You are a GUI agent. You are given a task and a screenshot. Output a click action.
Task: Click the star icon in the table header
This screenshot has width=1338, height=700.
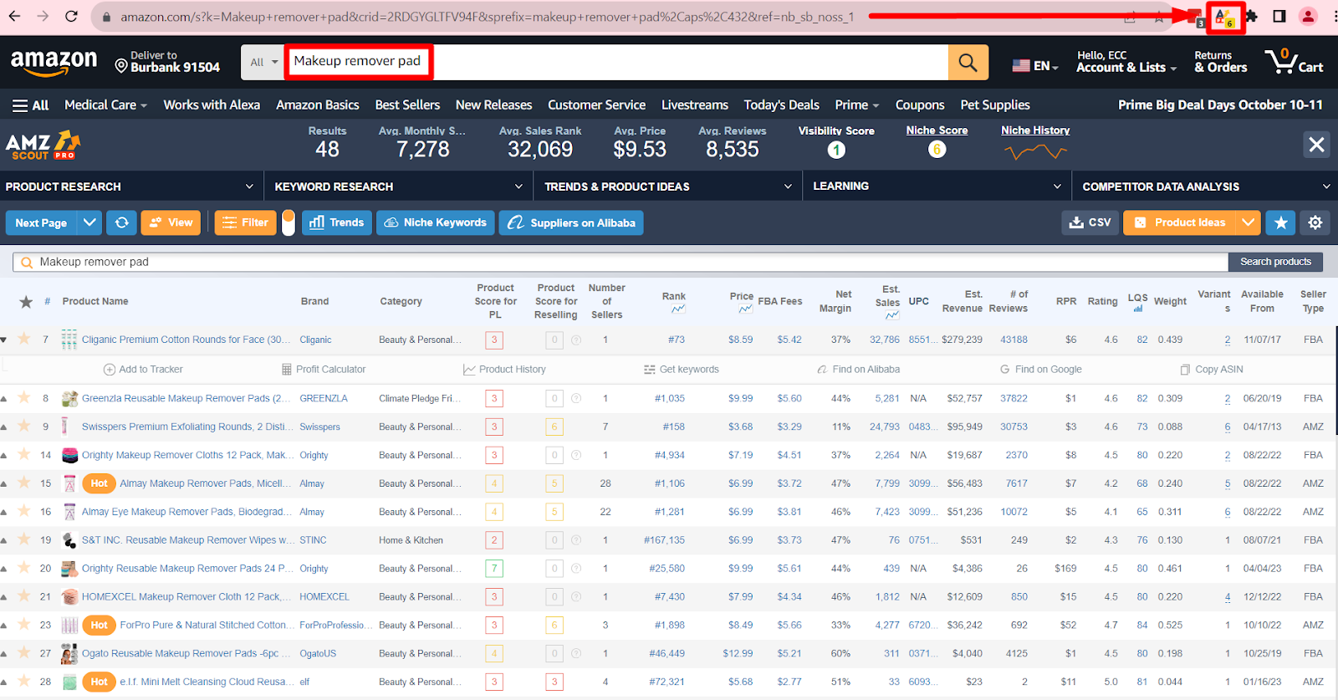click(26, 302)
